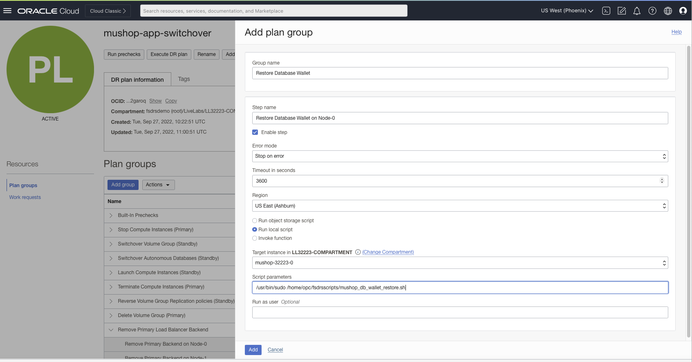Open the hamburger navigation menu

(7, 11)
